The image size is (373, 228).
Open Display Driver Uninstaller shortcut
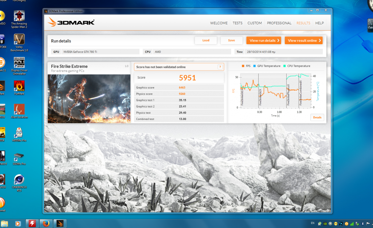pos(19,66)
